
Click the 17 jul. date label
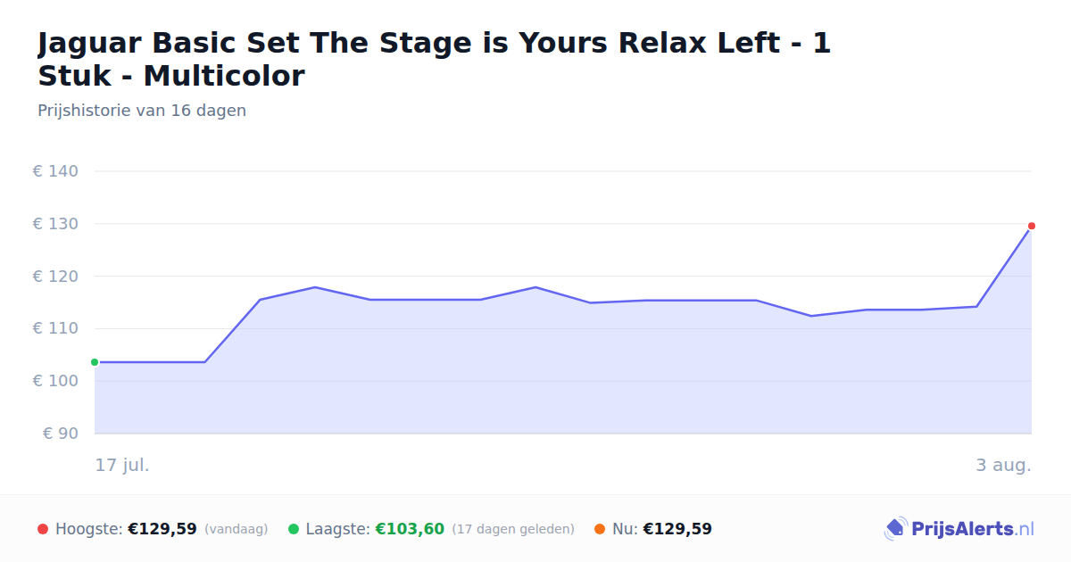[x=122, y=466]
